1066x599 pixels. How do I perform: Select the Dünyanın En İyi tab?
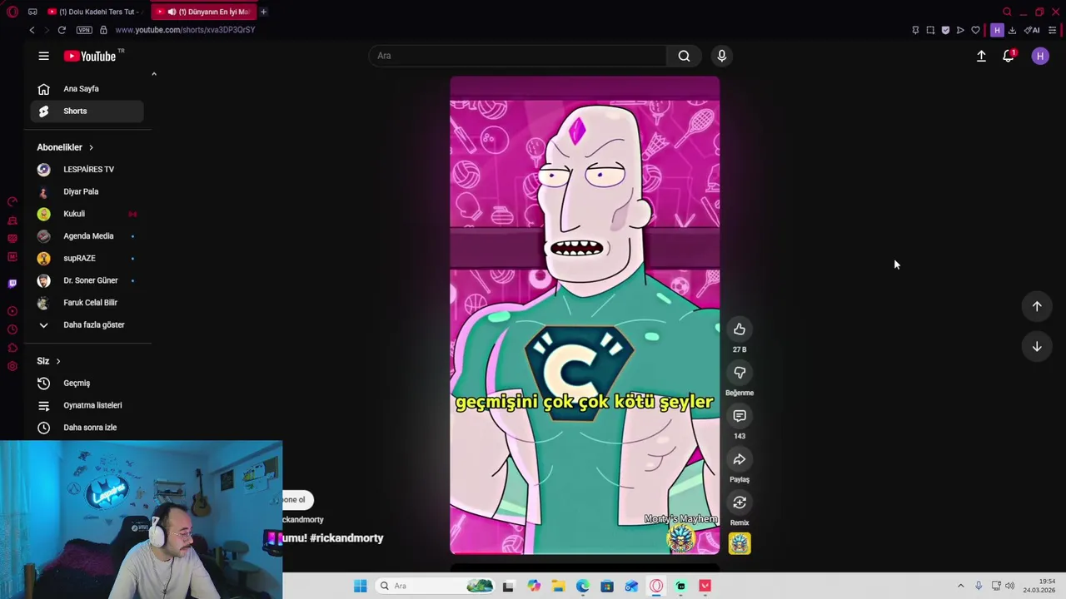point(204,12)
